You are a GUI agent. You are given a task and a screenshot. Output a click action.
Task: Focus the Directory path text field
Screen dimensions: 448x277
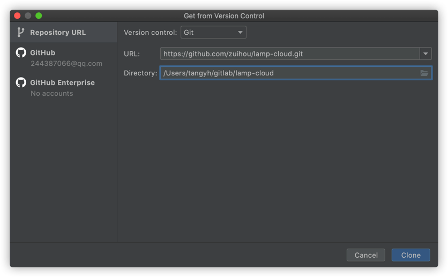pos(289,73)
